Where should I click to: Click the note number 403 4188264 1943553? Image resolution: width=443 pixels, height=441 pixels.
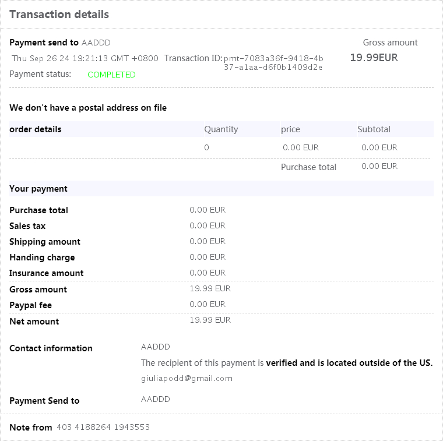coord(103,427)
